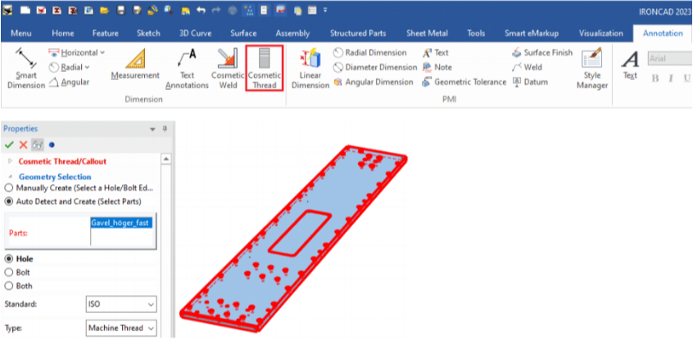Select the PMI Linear Dimension tool
Viewport: 693px width, 345px height.
310,69
